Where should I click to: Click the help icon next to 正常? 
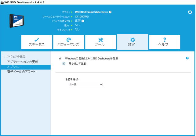[83, 21]
